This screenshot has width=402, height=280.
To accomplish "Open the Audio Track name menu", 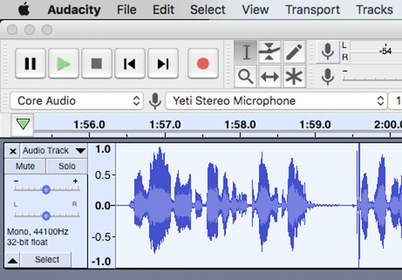I will [x=53, y=151].
